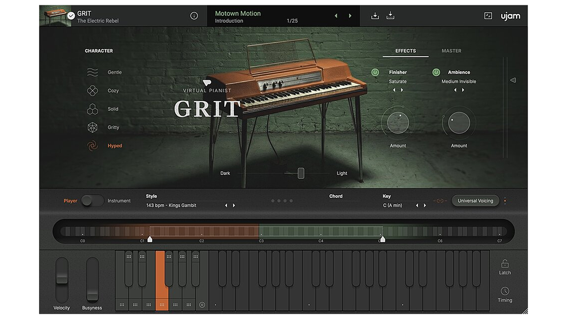Click the GRIT instrument thumbnail
This screenshot has height=319, width=567.
55,16
